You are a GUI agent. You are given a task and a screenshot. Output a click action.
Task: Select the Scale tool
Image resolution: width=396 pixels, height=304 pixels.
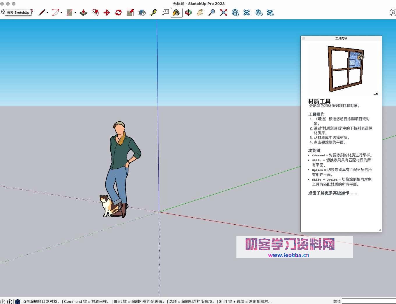[130, 13]
